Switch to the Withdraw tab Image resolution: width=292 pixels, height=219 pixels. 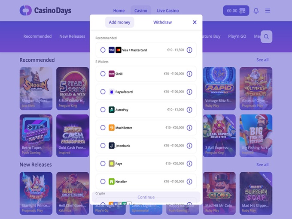(x=162, y=22)
